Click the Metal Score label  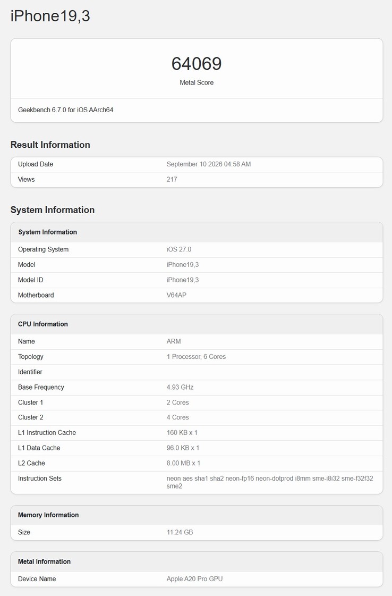tap(197, 82)
